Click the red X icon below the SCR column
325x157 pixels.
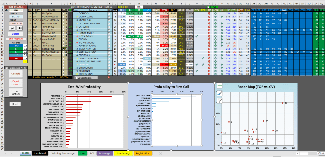(x=109, y=77)
